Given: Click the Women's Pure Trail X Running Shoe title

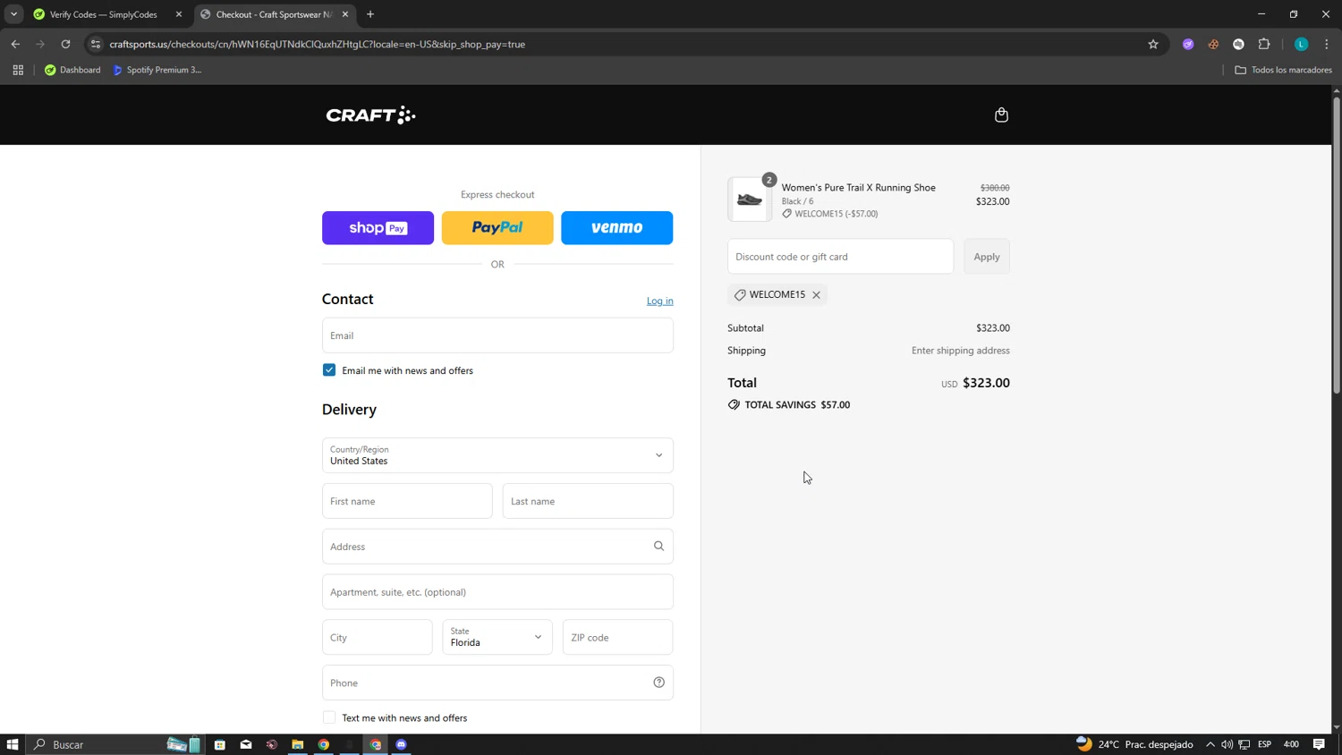Looking at the screenshot, I should [858, 187].
